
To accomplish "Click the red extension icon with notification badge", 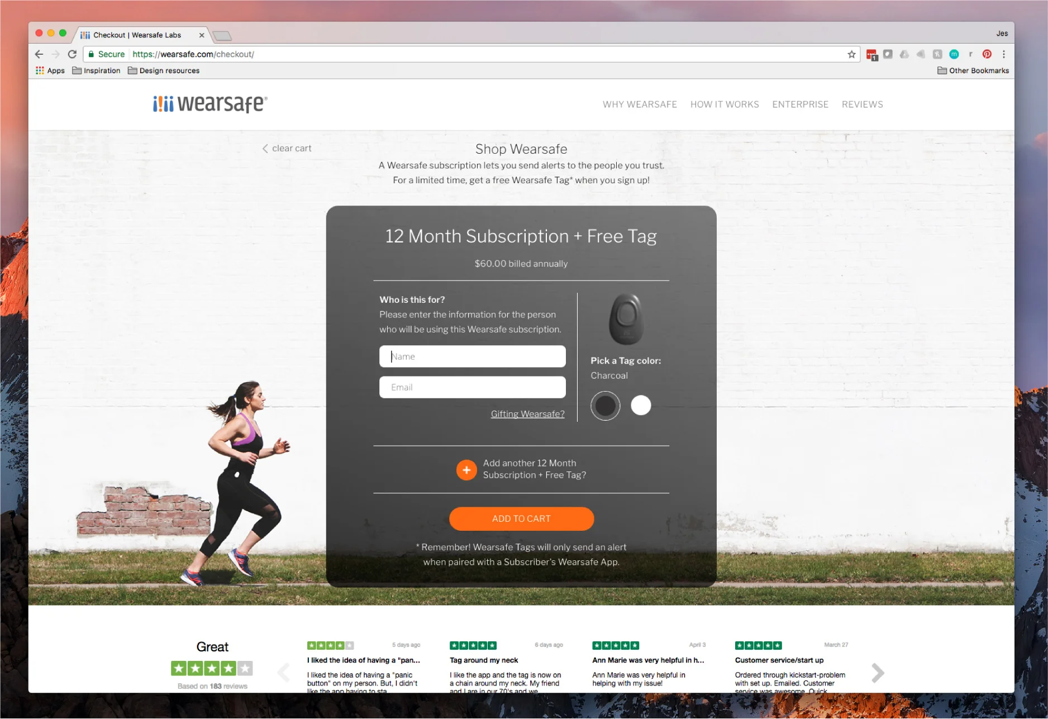I will [x=871, y=54].
